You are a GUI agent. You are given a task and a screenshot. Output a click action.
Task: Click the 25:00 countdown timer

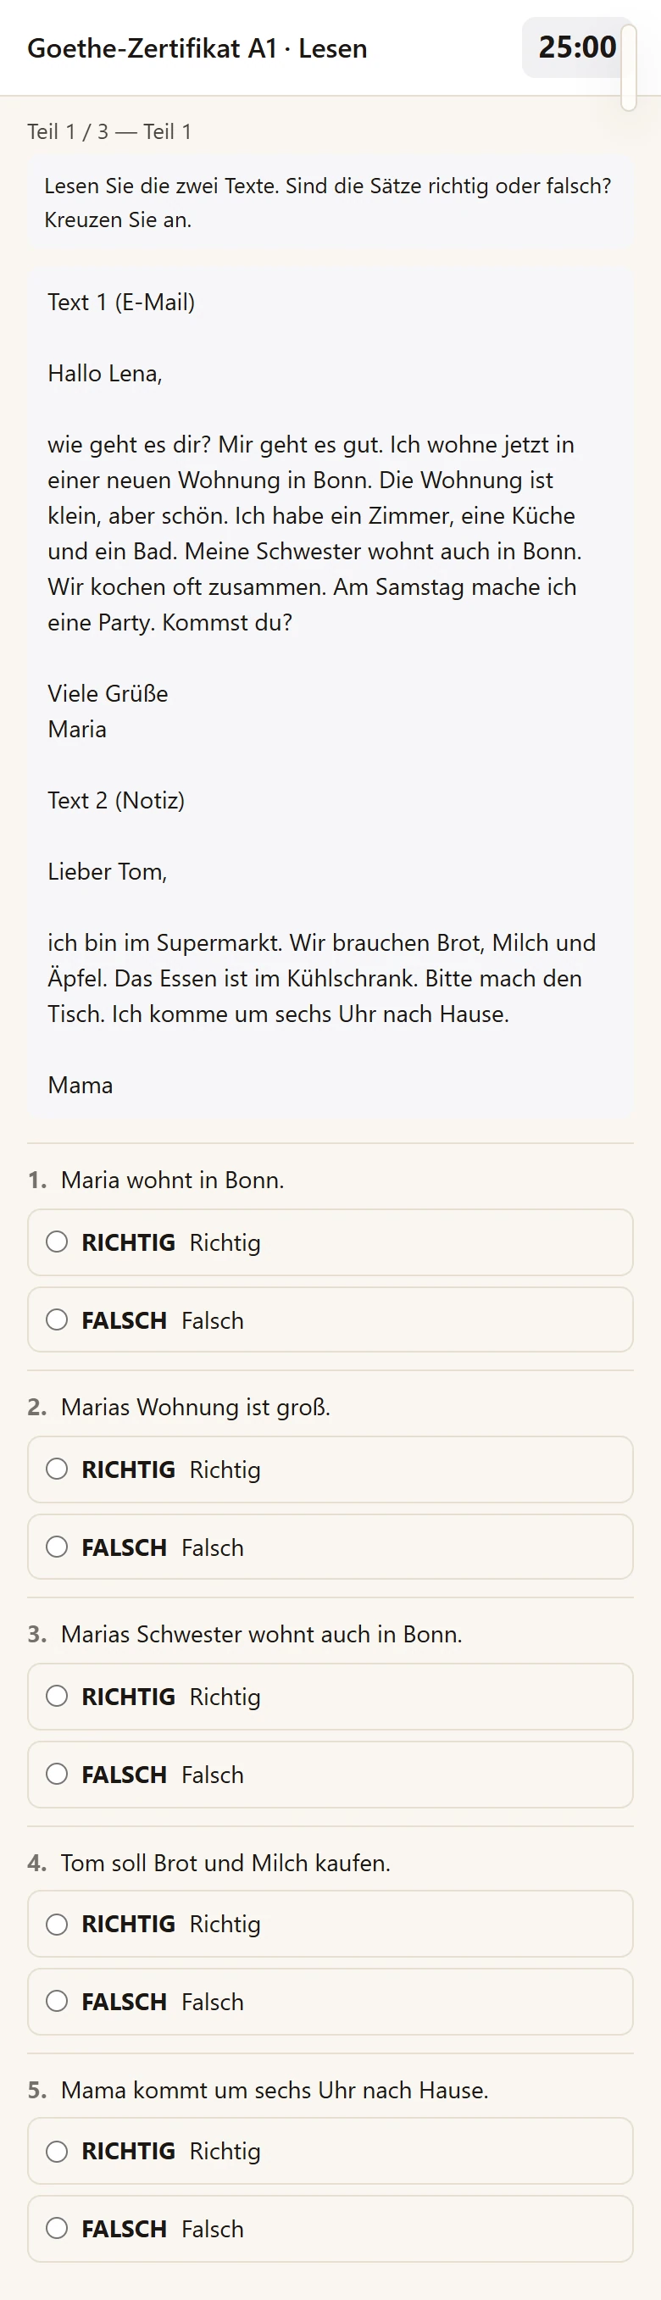pos(577,47)
